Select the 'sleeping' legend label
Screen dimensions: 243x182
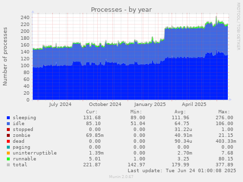click(24, 118)
